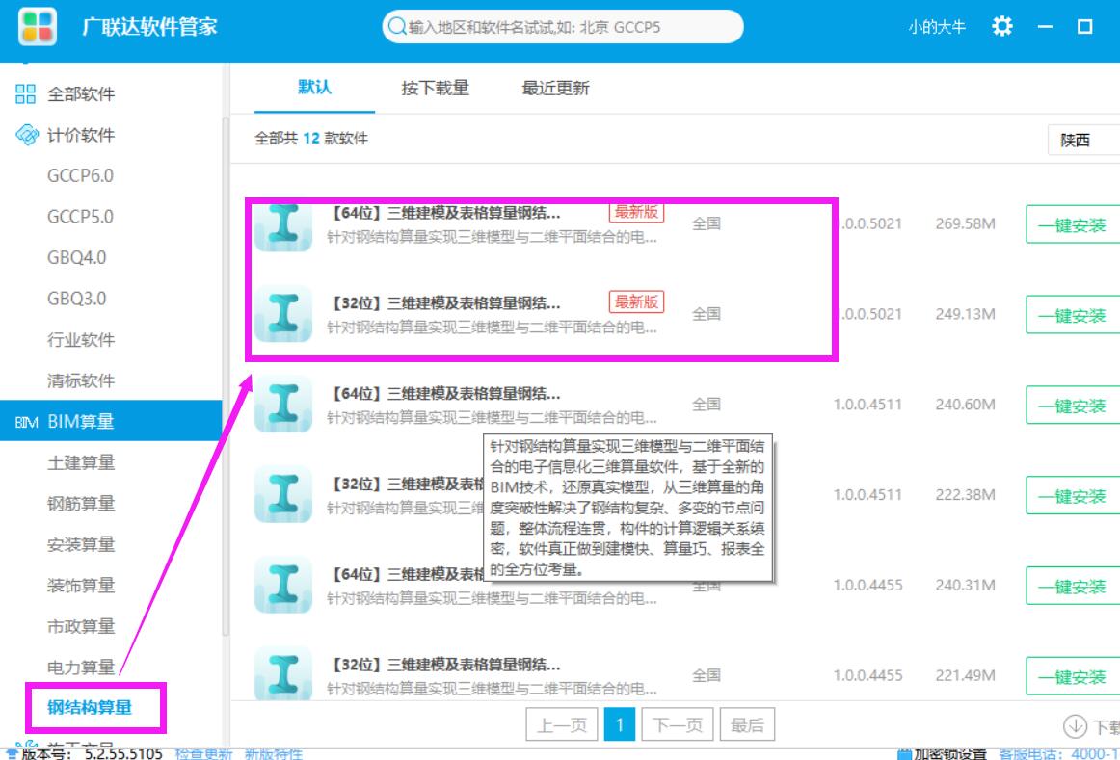Select 钢结构算量 in the sidebar
This screenshot has height=760, width=1120.
point(90,707)
